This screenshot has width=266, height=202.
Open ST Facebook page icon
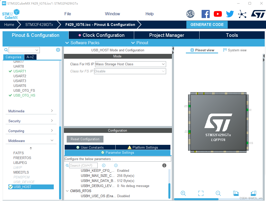(205, 14)
